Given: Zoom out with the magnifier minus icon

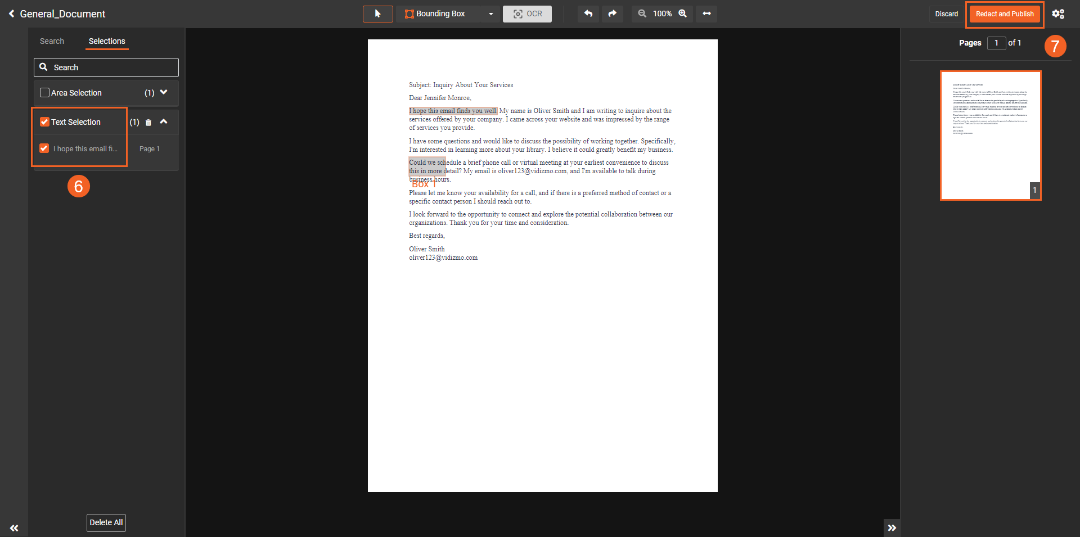Looking at the screenshot, I should [642, 14].
